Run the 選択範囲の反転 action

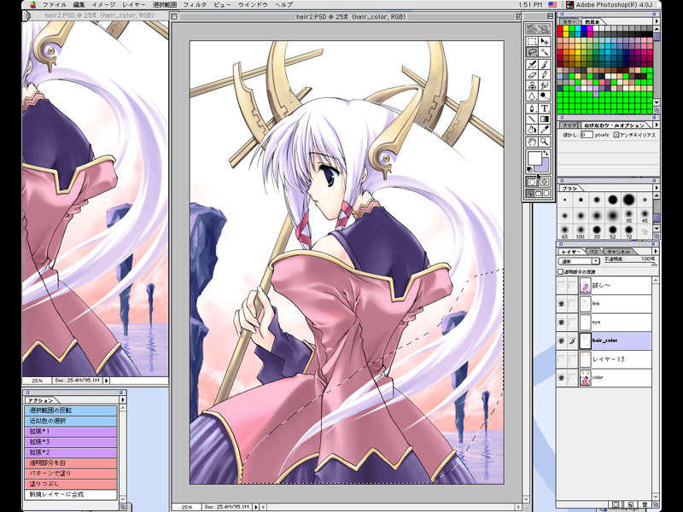[x=71, y=410]
